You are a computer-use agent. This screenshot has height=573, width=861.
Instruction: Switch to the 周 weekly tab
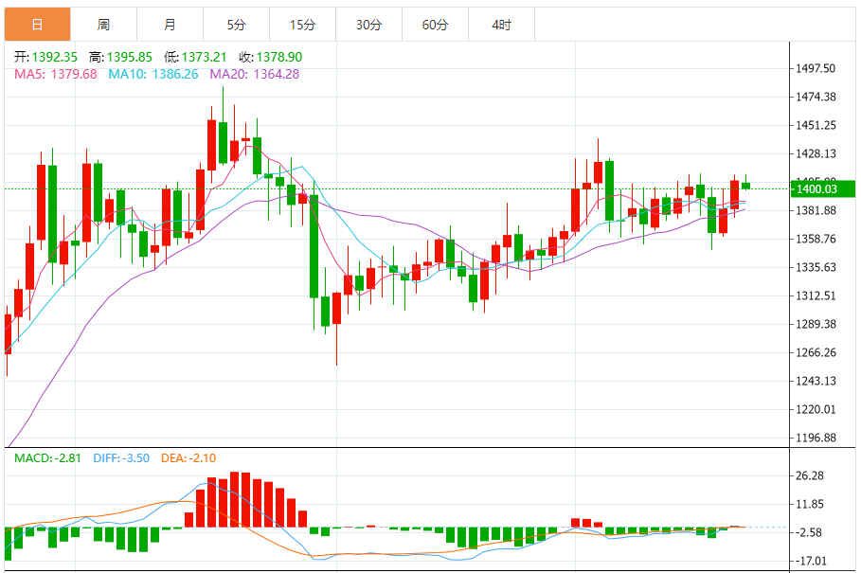click(x=104, y=25)
